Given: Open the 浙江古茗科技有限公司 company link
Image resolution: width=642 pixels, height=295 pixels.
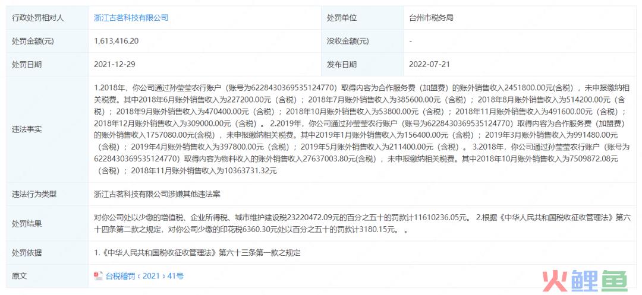Looking at the screenshot, I should pos(131,18).
